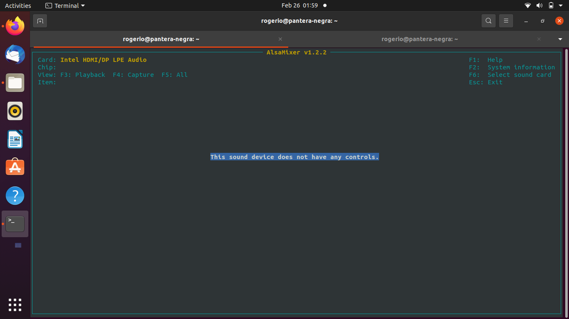Image resolution: width=569 pixels, height=319 pixels.
Task: Open LibreOffice Writer from the dock
Action: (15, 139)
